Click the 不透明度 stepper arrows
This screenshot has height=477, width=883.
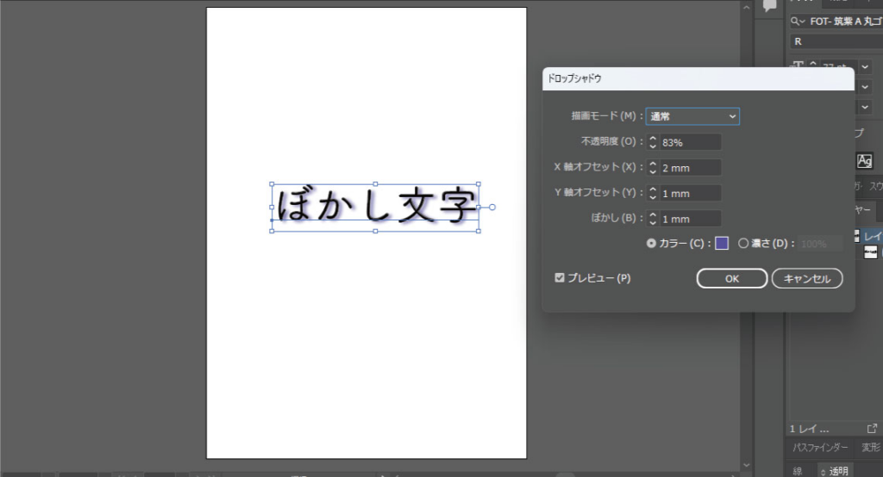pos(653,142)
